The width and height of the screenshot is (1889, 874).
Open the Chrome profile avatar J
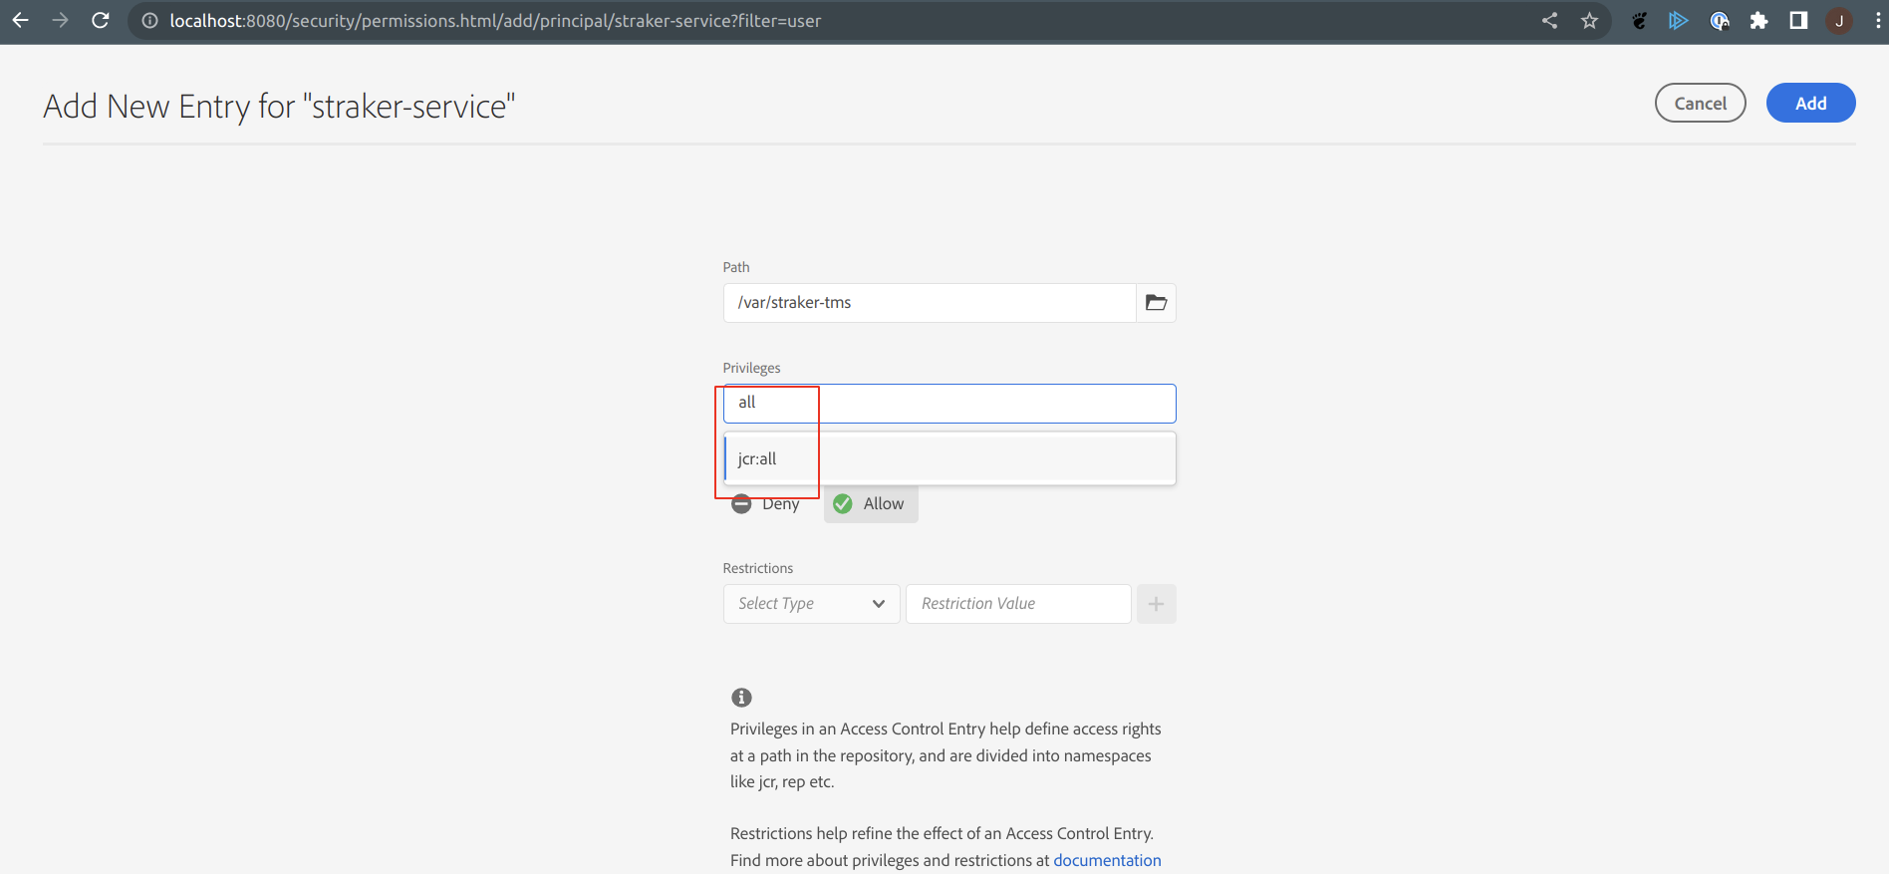[x=1839, y=21]
